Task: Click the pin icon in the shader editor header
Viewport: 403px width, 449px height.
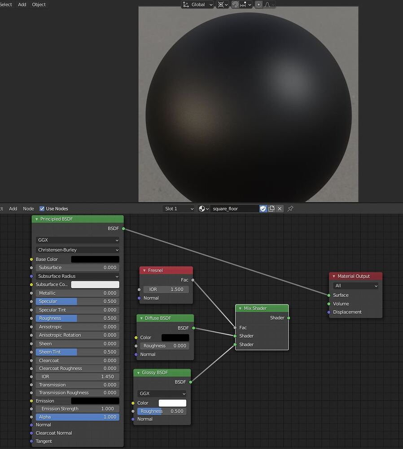Action: click(289, 208)
